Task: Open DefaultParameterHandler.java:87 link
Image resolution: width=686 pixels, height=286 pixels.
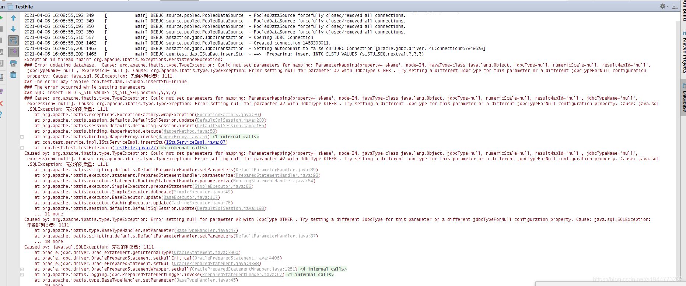Action: [x=276, y=236]
